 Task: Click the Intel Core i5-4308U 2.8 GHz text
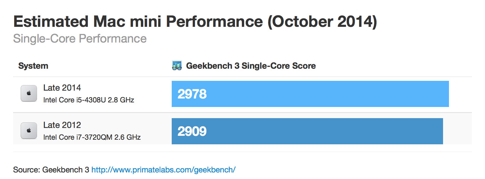click(89, 100)
